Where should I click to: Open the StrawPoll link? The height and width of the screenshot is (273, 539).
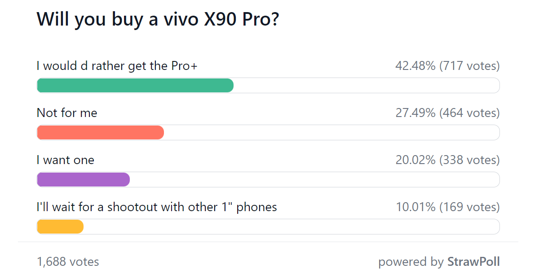pyautogui.click(x=474, y=262)
